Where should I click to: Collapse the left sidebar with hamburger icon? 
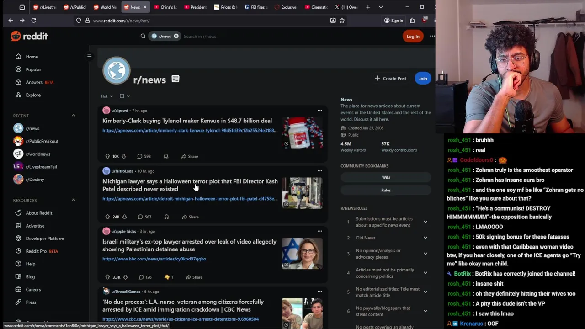click(90, 57)
